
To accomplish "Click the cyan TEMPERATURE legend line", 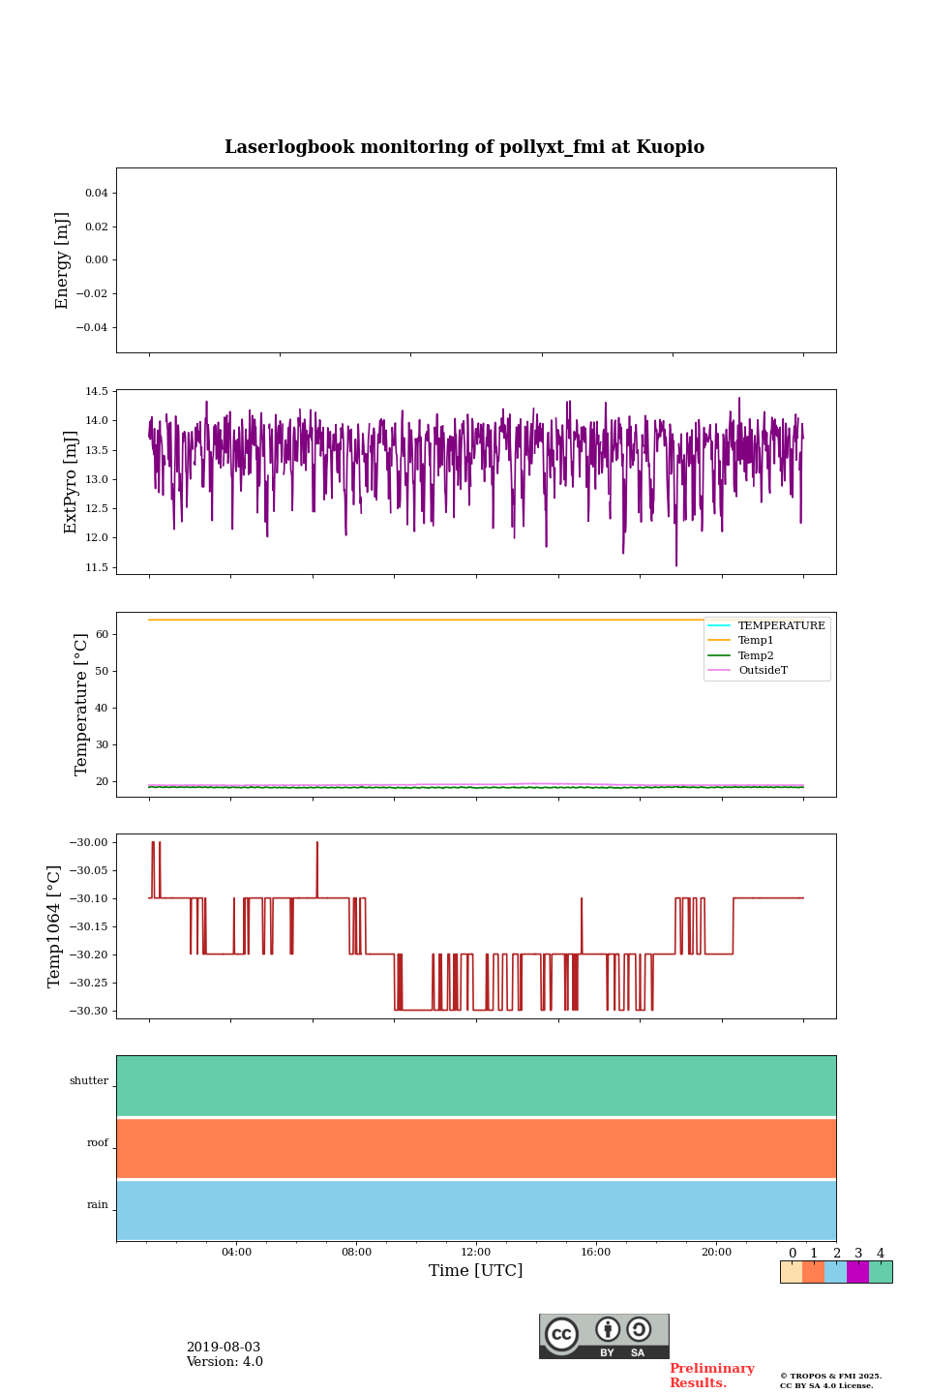I will click(x=720, y=625).
